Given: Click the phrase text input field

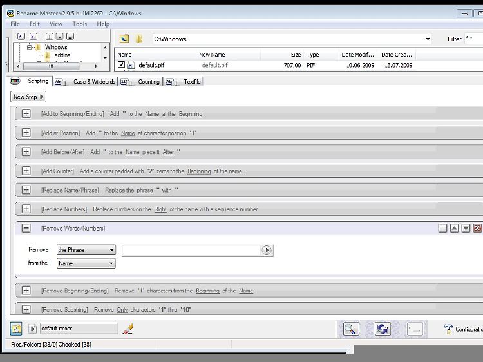Looking at the screenshot, I should point(191,250).
